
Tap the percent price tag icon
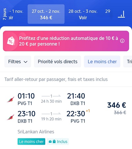[x=11, y=41]
